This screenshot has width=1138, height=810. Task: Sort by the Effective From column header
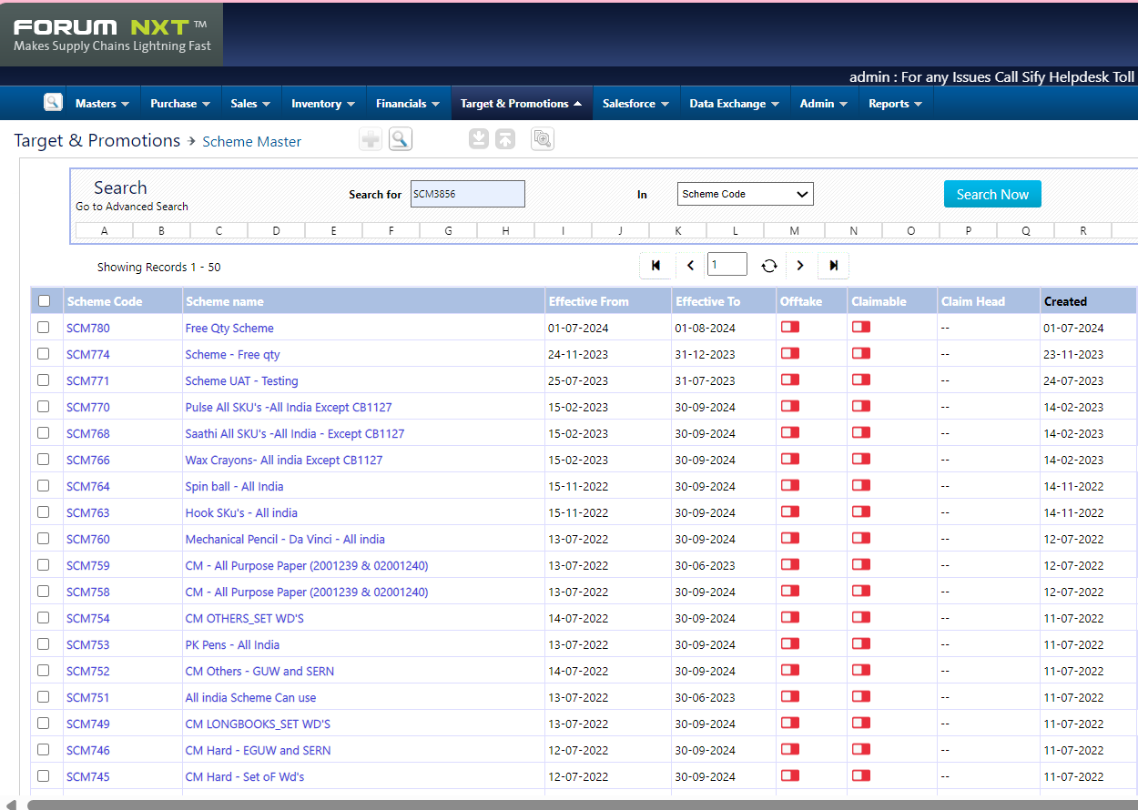click(x=588, y=301)
